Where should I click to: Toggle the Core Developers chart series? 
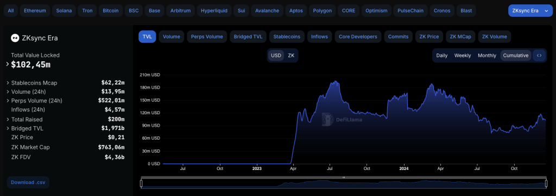pyautogui.click(x=358, y=36)
